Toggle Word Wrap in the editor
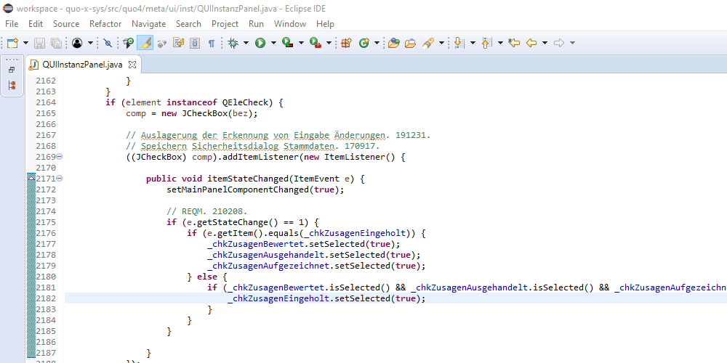The height and width of the screenshot is (363, 727). pyautogui.click(x=179, y=43)
